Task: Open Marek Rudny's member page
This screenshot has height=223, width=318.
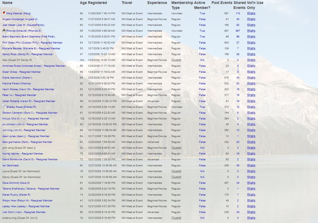Action: point(16,195)
